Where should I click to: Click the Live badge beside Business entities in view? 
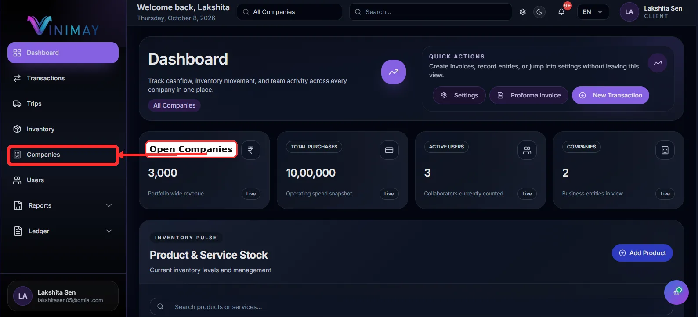tap(665, 194)
